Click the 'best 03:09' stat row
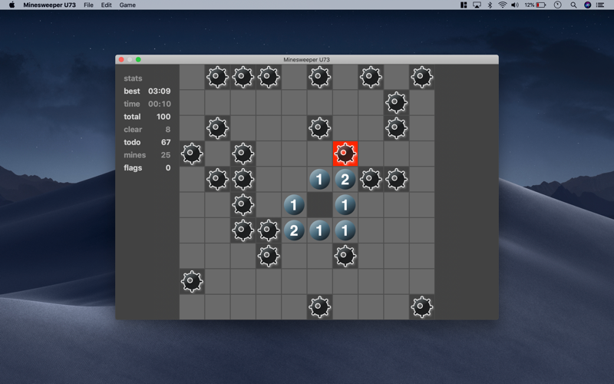This screenshot has height=384, width=614. click(147, 91)
